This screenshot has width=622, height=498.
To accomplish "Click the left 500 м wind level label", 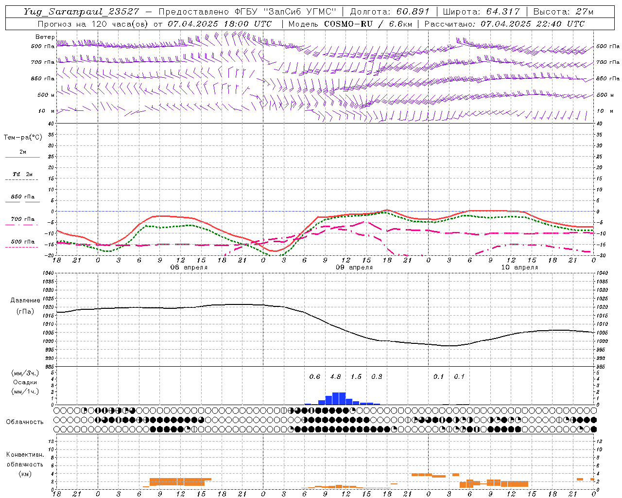I will 46,95.
